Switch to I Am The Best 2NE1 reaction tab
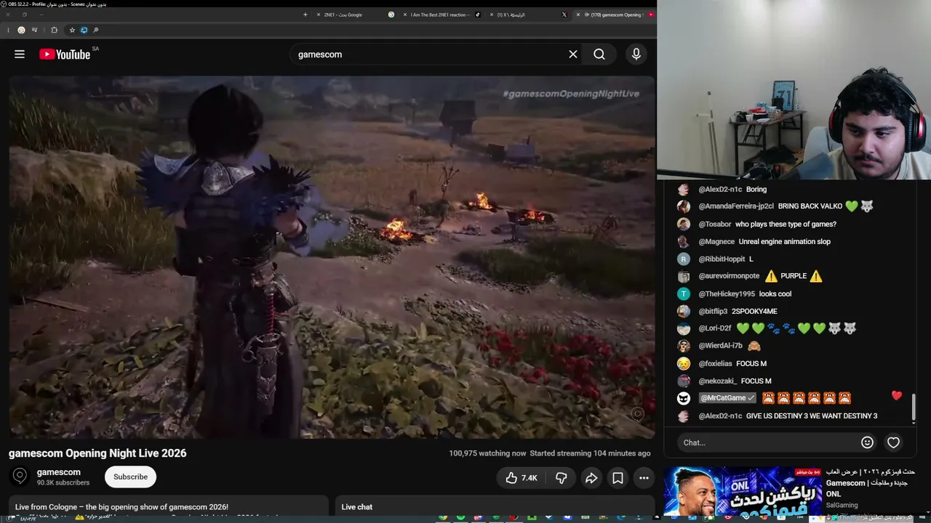Screen dimensions: 931x523 (x=441, y=15)
